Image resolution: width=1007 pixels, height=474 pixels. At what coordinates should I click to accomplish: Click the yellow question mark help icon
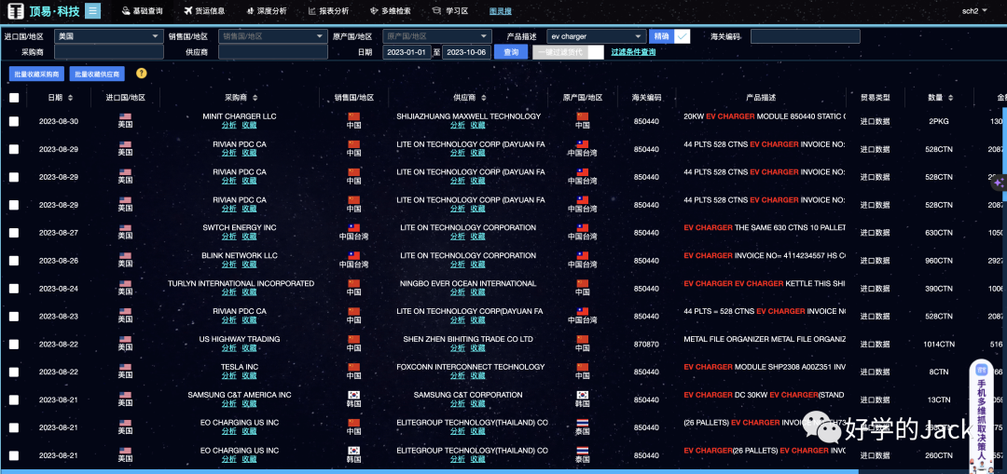coord(142,74)
